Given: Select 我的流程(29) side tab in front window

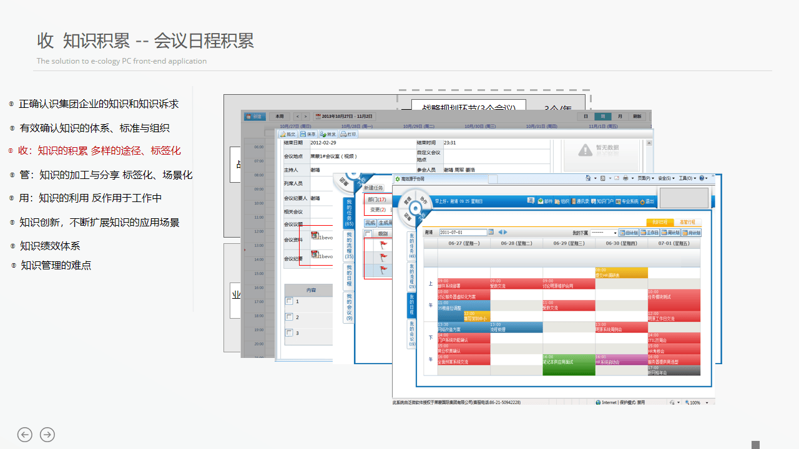Looking at the screenshot, I should pyautogui.click(x=412, y=276).
